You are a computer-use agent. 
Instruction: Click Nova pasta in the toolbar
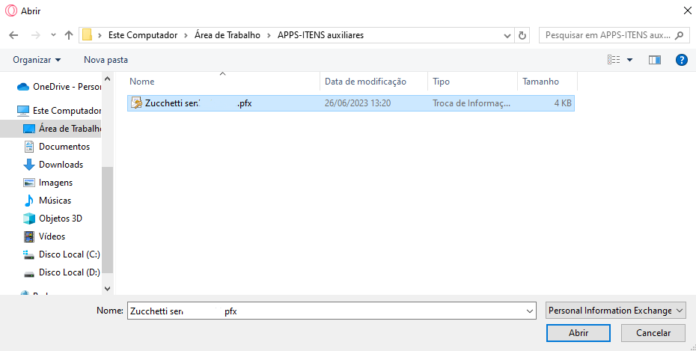(x=106, y=60)
